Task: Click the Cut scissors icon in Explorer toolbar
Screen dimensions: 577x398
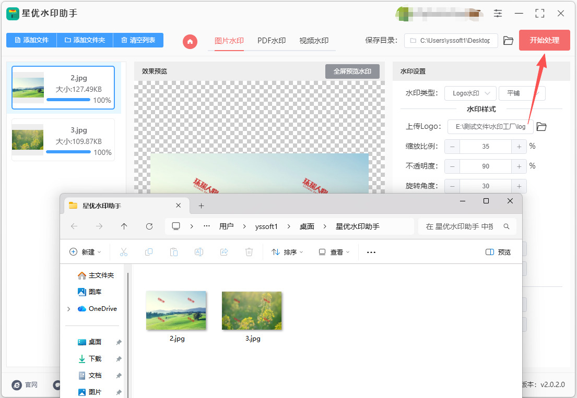Action: point(124,252)
